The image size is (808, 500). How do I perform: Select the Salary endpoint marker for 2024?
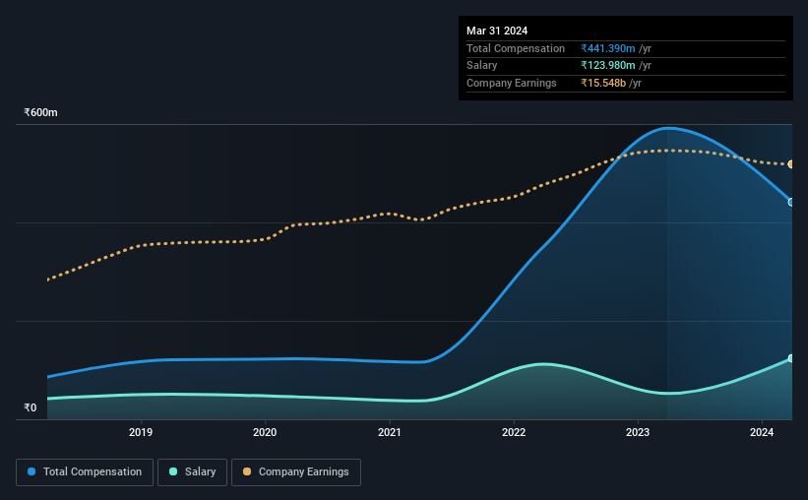791,358
